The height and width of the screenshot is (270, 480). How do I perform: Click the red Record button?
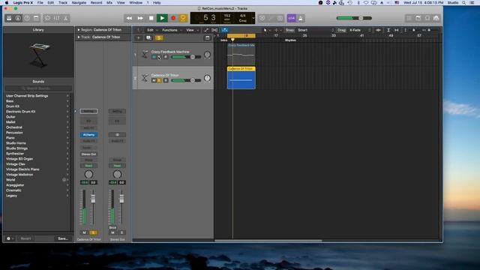(173, 18)
